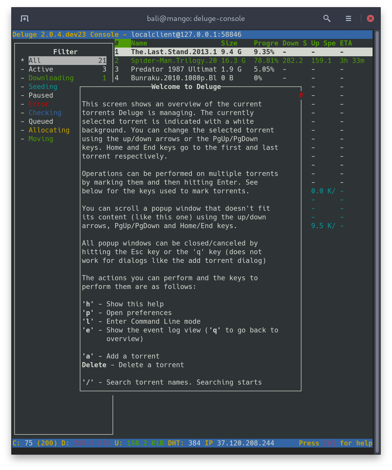Select the red Error filter entry
The width and height of the screenshot is (392, 470).
coord(39,104)
